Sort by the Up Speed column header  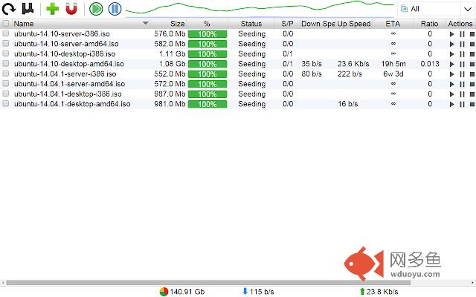point(354,24)
